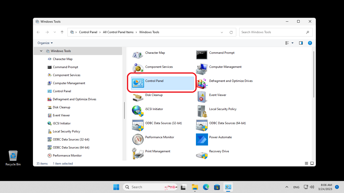Go up one level with Up arrow
The width and height of the screenshot is (344, 193).
pyautogui.click(x=62, y=32)
